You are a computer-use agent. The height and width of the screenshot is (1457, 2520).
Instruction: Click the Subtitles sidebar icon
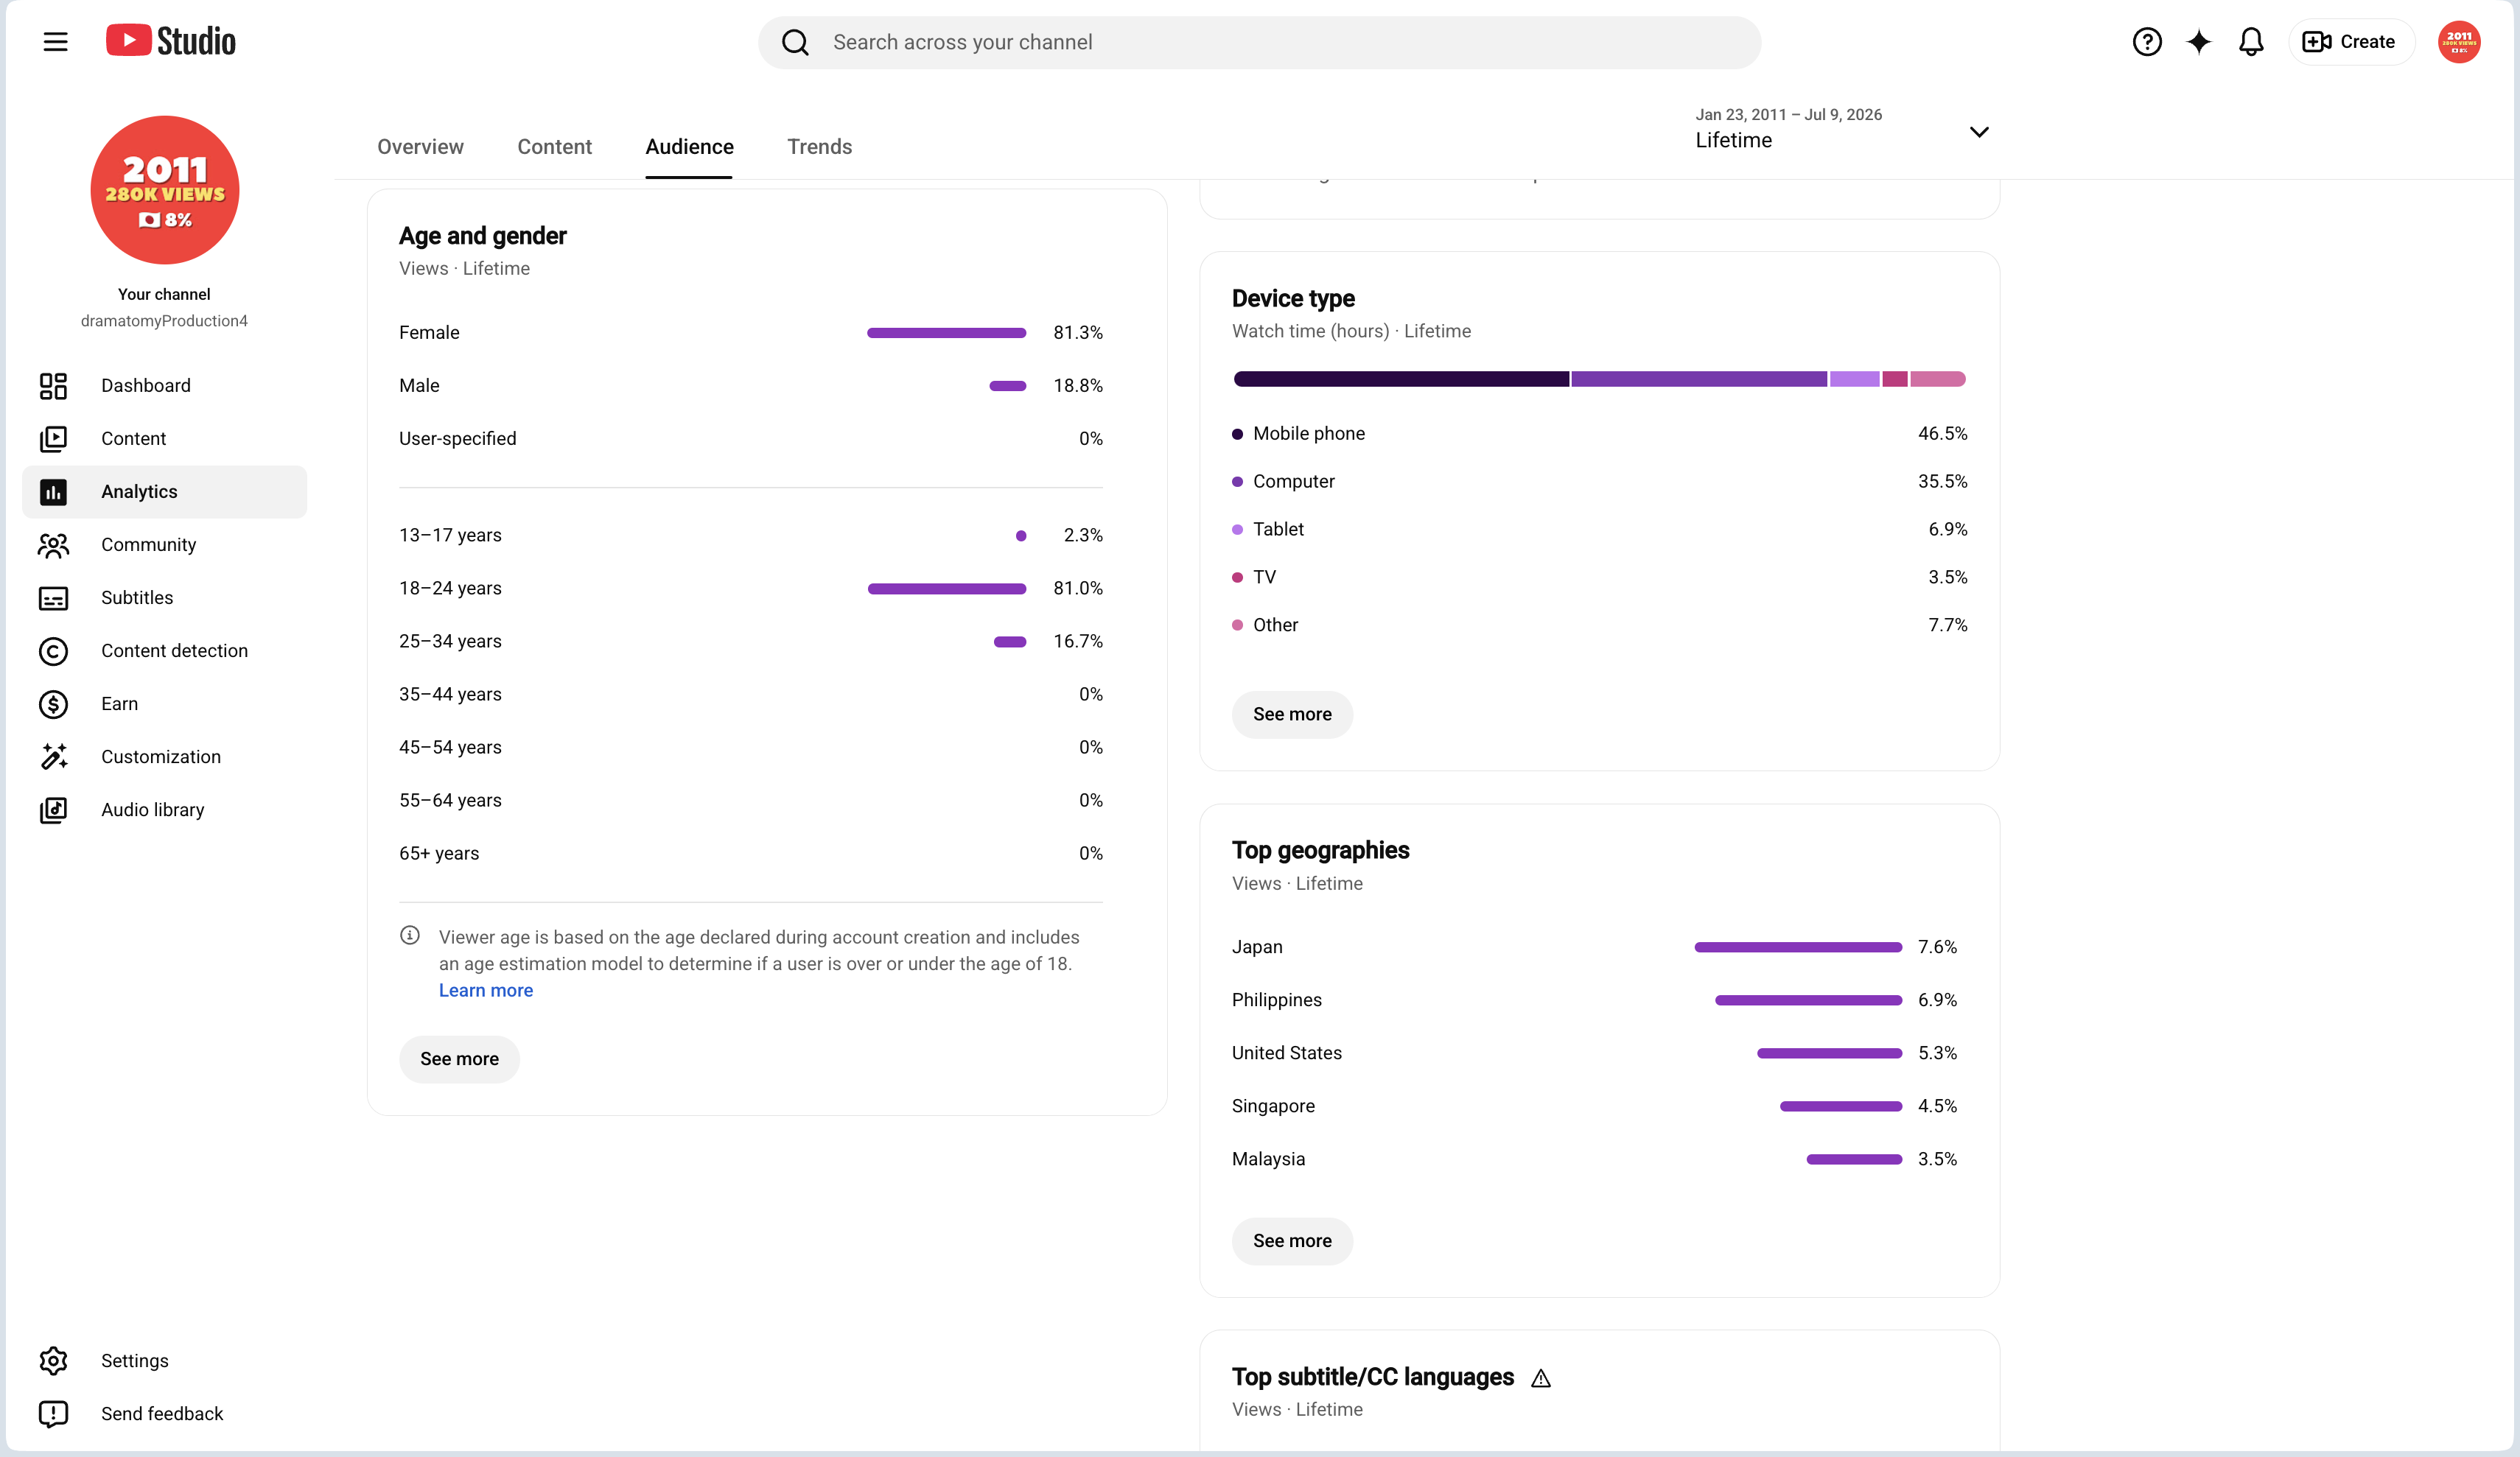tap(53, 598)
